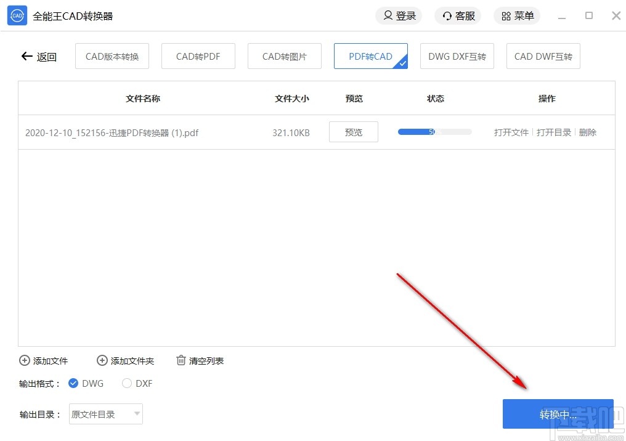Open the 菜单 grid icon menu
626x441 pixels.
(505, 15)
